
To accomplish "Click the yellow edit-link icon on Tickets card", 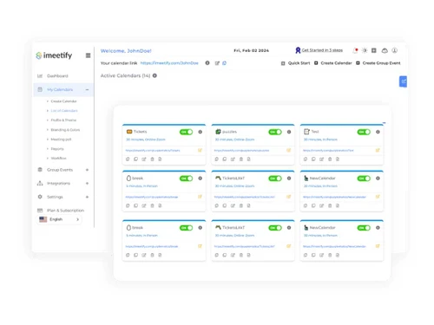I will tap(200, 150).
